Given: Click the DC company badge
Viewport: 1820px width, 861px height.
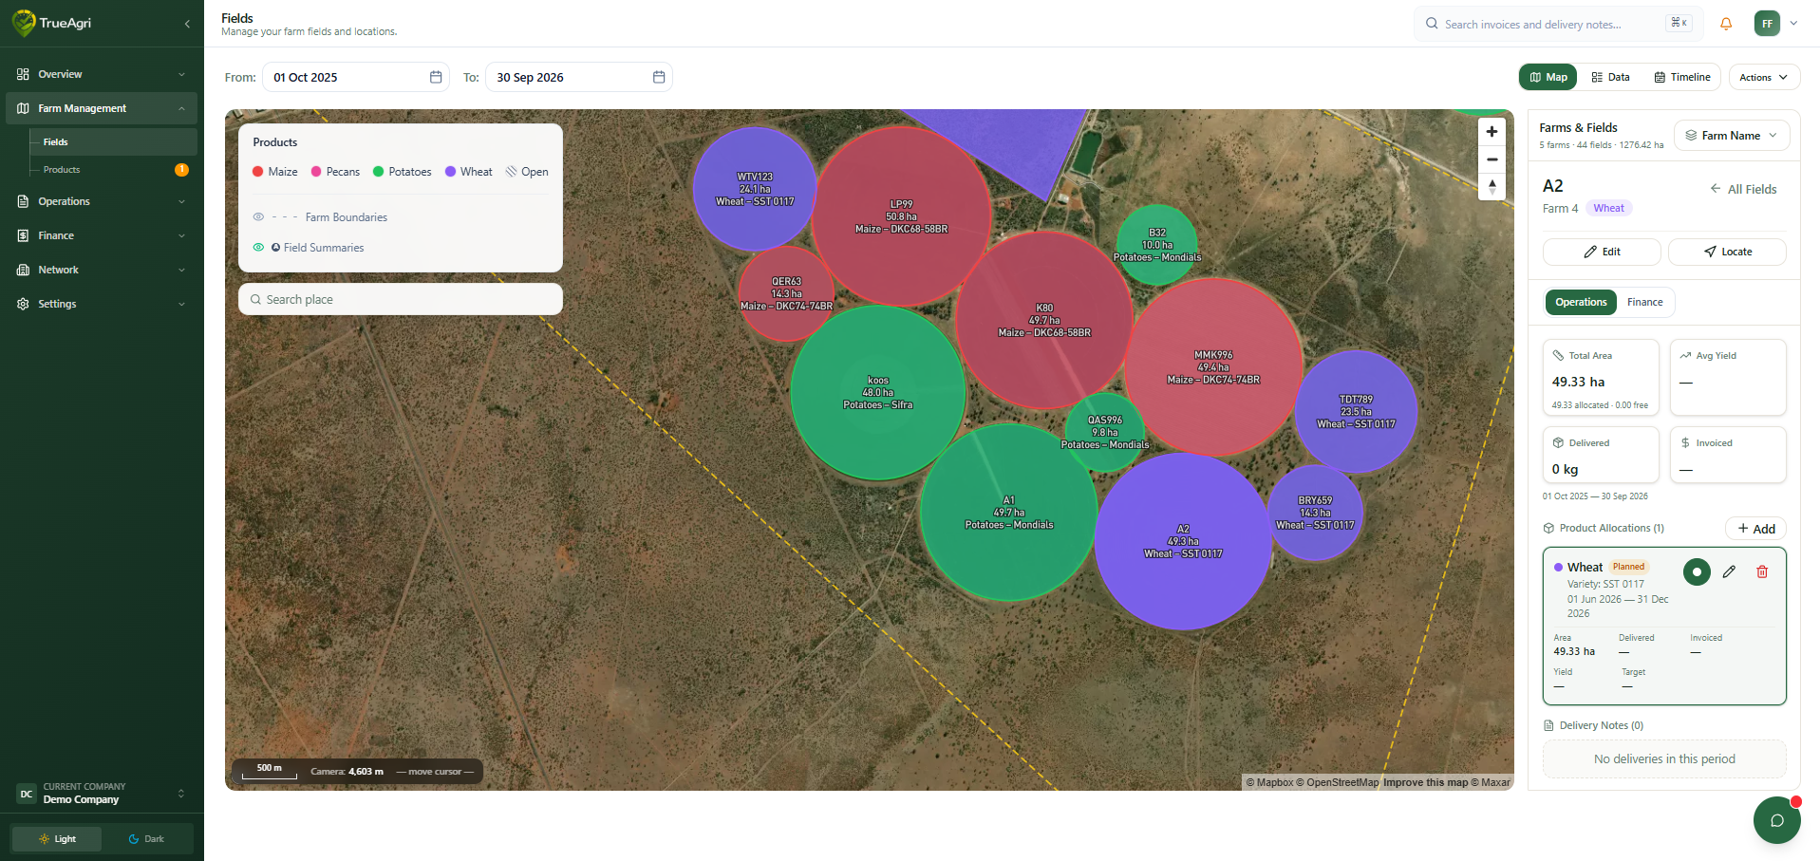Looking at the screenshot, I should 27,794.
